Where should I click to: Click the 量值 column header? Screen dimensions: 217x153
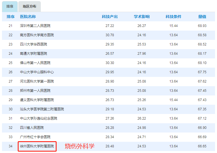[202, 17]
